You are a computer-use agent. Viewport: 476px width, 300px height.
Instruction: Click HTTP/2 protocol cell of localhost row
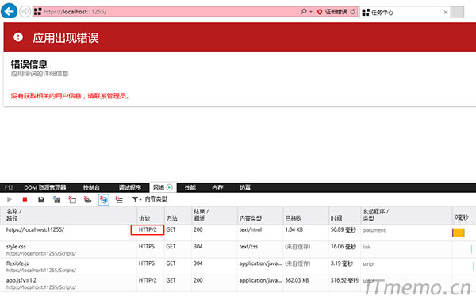pyautogui.click(x=148, y=229)
